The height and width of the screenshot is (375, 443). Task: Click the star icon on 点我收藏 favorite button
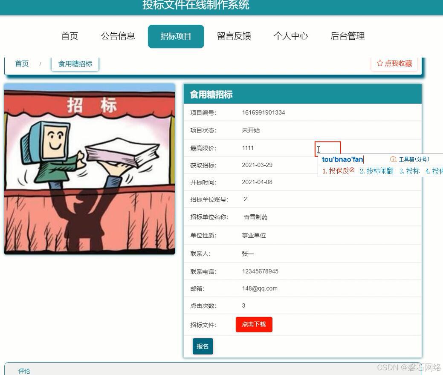click(380, 63)
